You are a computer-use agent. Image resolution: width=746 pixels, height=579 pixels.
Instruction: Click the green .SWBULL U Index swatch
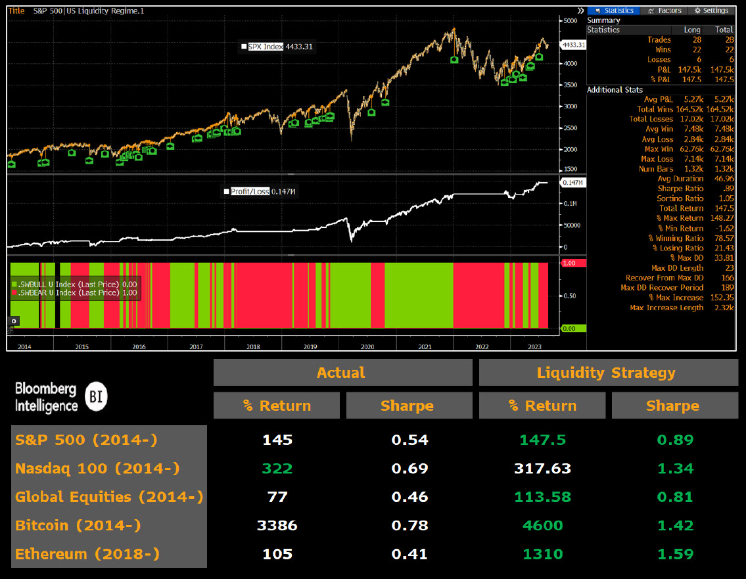click(x=14, y=285)
